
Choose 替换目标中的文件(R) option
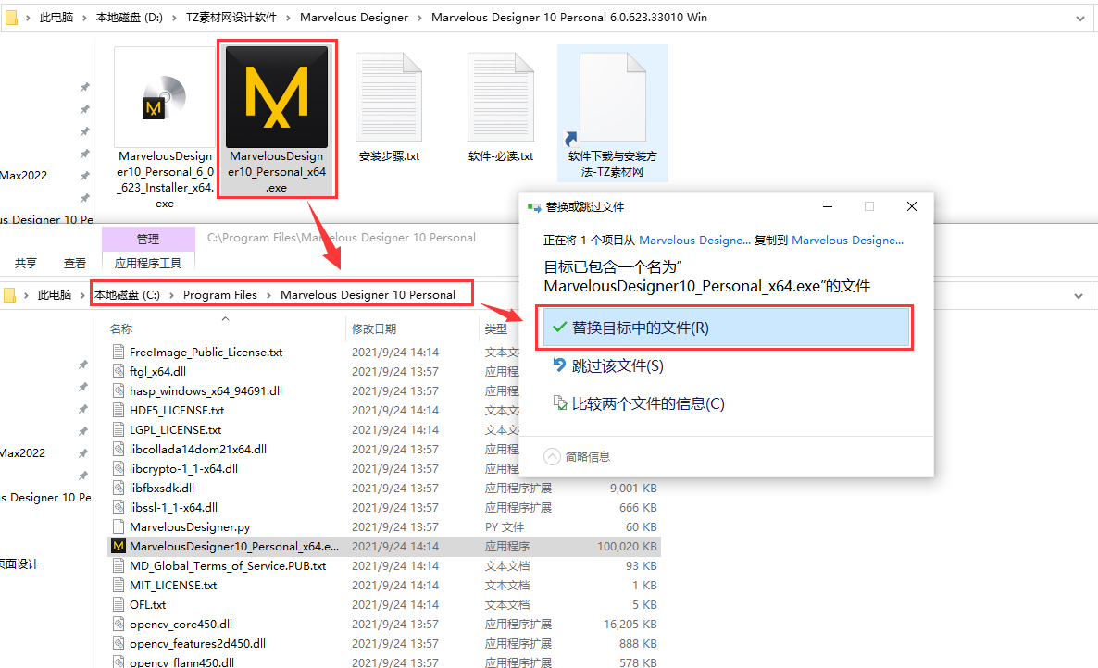pyautogui.click(x=724, y=328)
